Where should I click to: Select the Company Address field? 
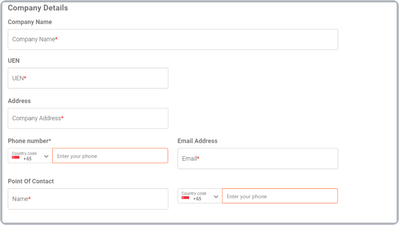coord(88,119)
